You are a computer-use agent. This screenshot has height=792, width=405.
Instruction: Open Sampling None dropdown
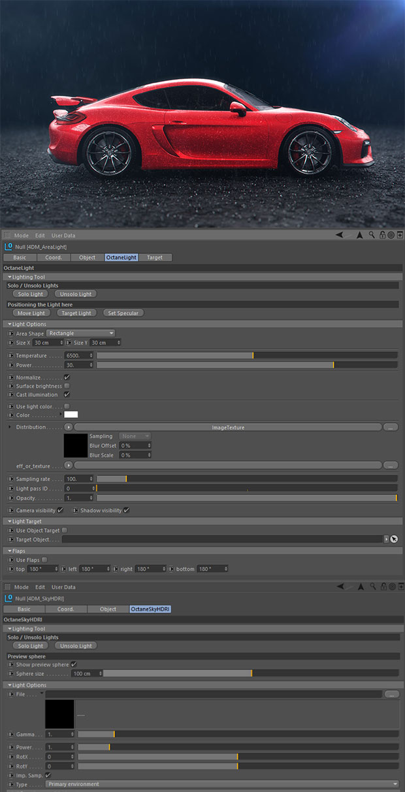coord(135,436)
